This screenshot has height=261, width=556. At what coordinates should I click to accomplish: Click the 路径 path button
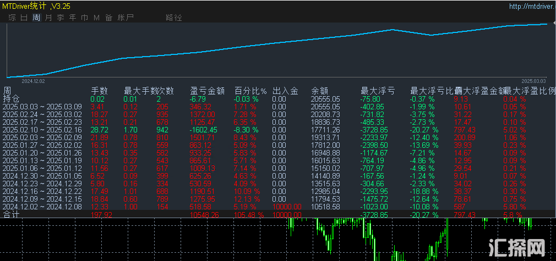click(173, 18)
